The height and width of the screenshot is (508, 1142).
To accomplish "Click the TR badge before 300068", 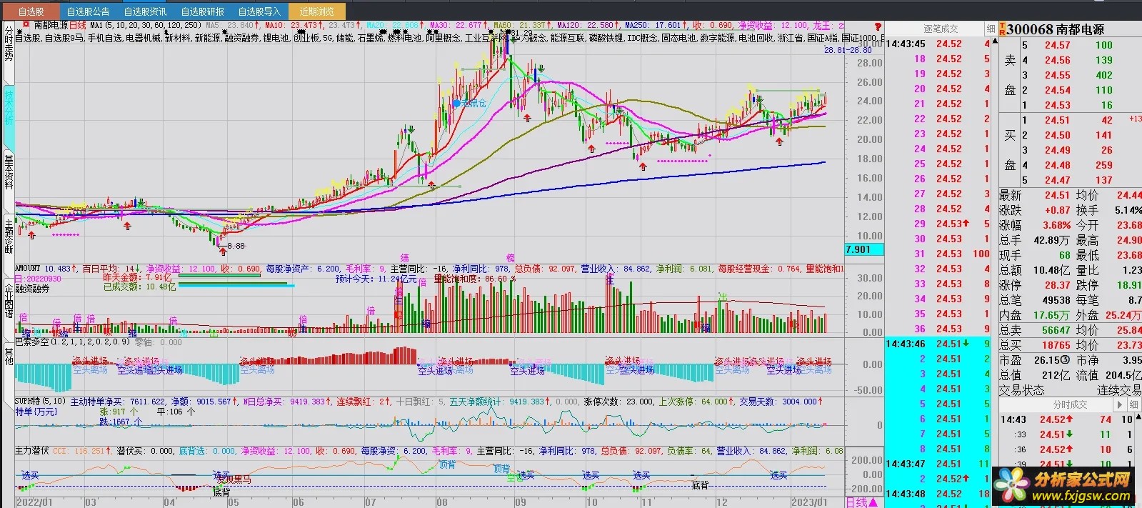I will pyautogui.click(x=1002, y=29).
